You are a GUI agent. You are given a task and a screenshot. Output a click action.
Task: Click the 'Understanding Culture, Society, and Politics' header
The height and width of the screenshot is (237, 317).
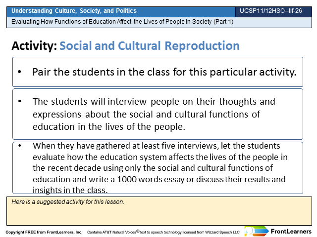[x=74, y=11]
